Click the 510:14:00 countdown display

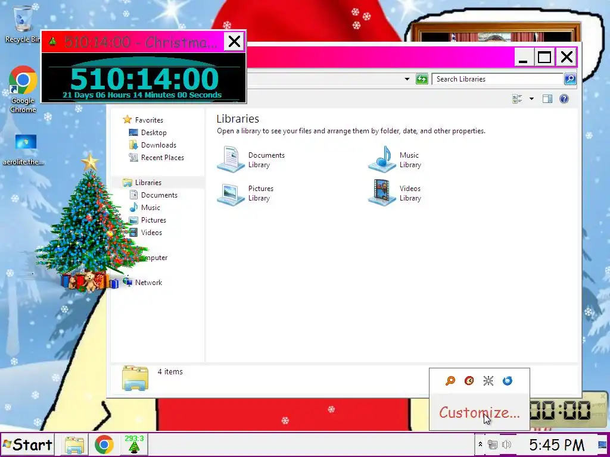144,79
